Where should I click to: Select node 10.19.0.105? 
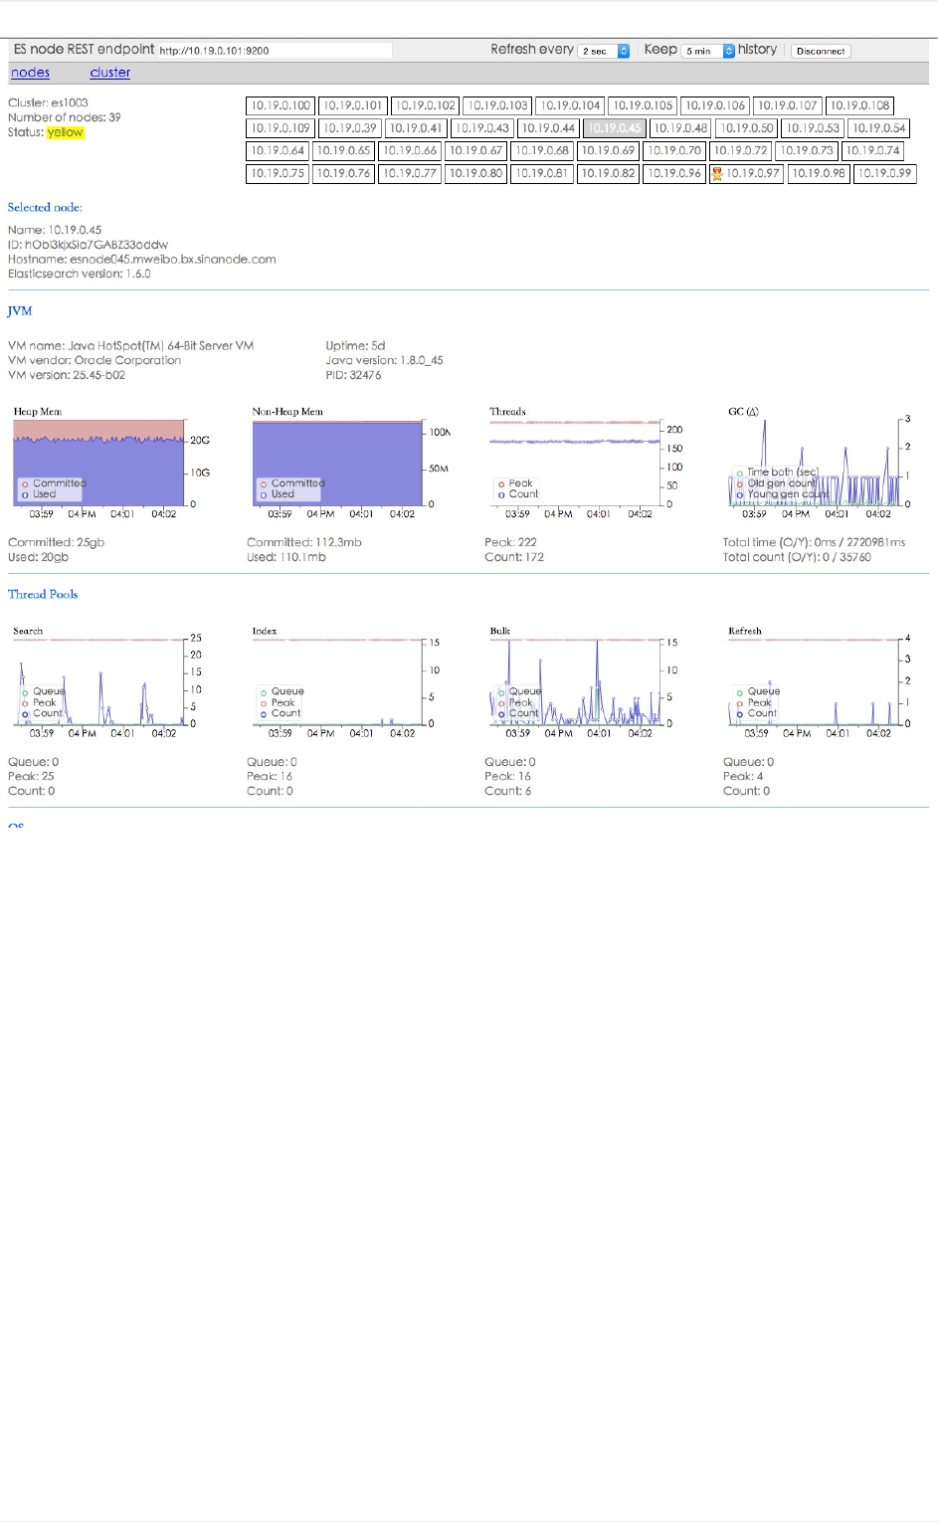[x=643, y=105]
